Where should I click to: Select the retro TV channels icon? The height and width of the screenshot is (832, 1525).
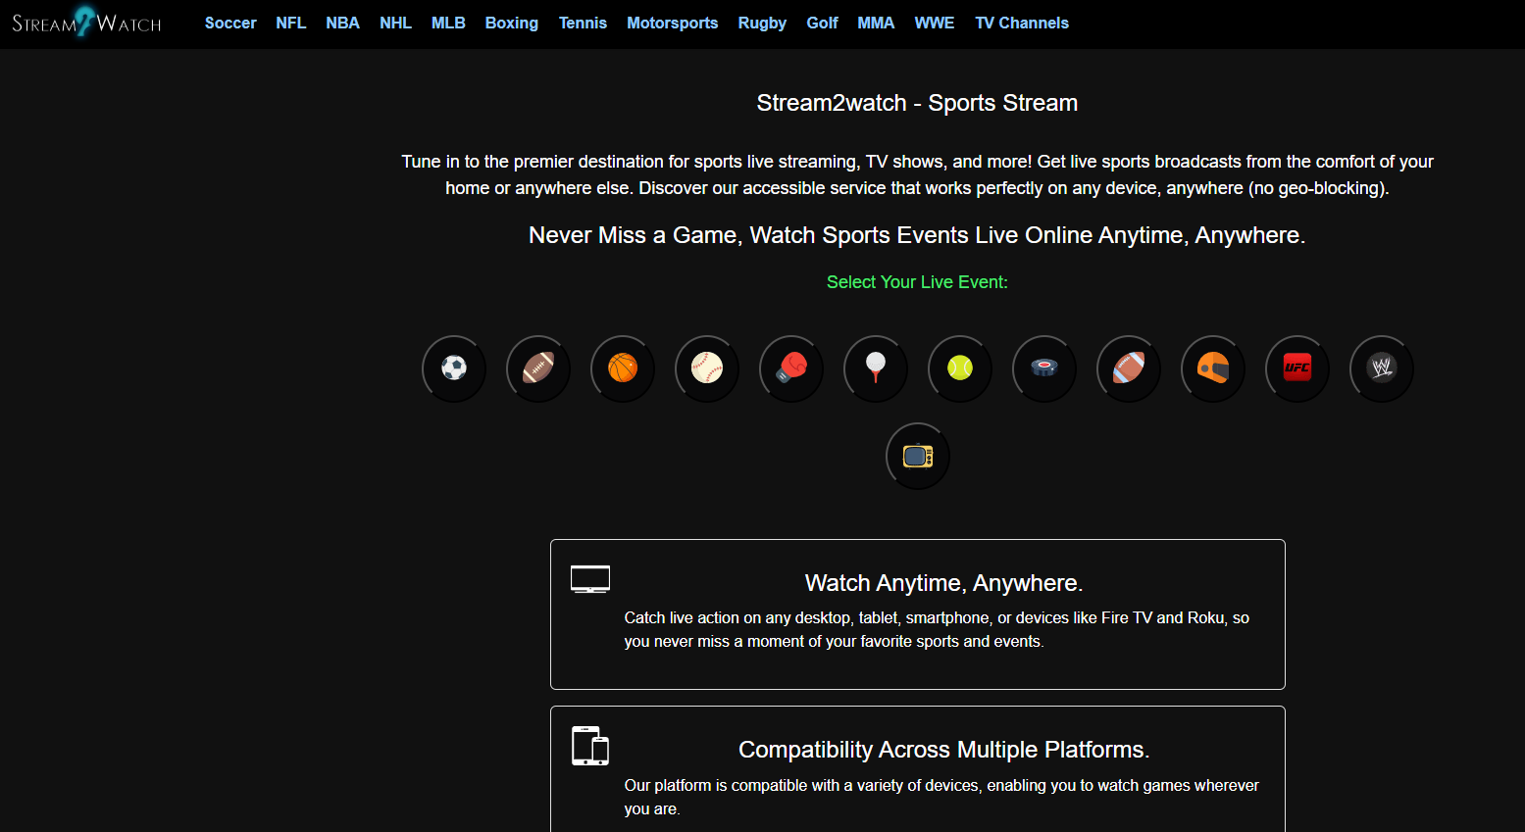917,456
